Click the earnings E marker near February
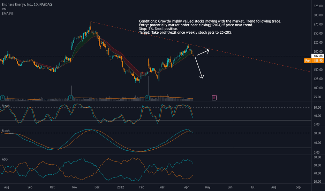This screenshot has height=191, width=325. [147, 98]
